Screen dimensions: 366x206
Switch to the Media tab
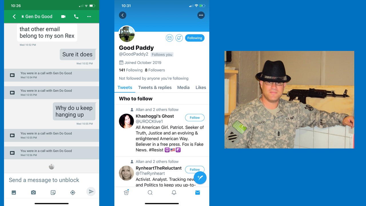click(183, 88)
